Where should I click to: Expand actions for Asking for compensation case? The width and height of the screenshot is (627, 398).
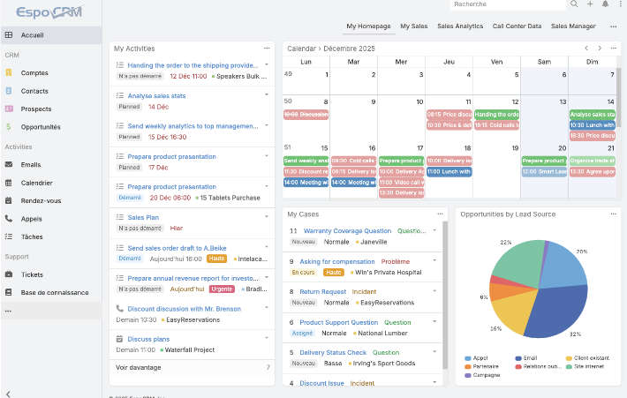(x=434, y=260)
